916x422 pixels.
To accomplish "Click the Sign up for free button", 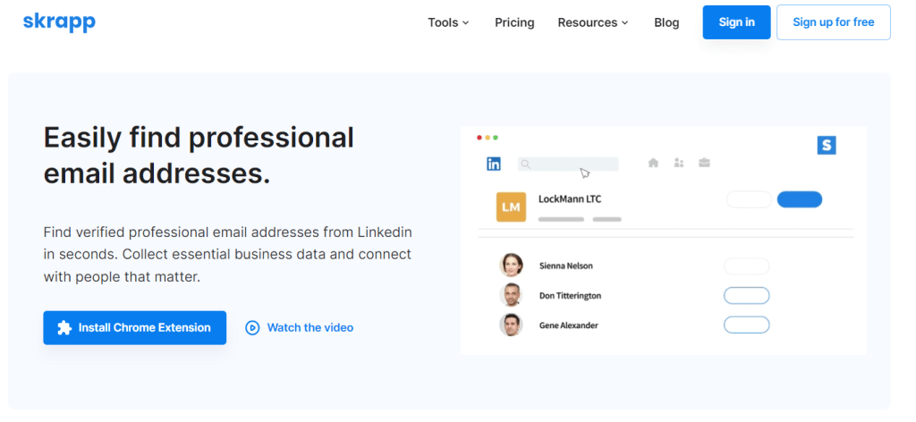I will pyautogui.click(x=834, y=22).
